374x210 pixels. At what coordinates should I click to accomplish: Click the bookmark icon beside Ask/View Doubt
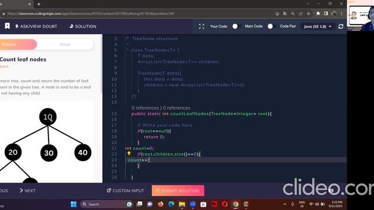[7, 26]
